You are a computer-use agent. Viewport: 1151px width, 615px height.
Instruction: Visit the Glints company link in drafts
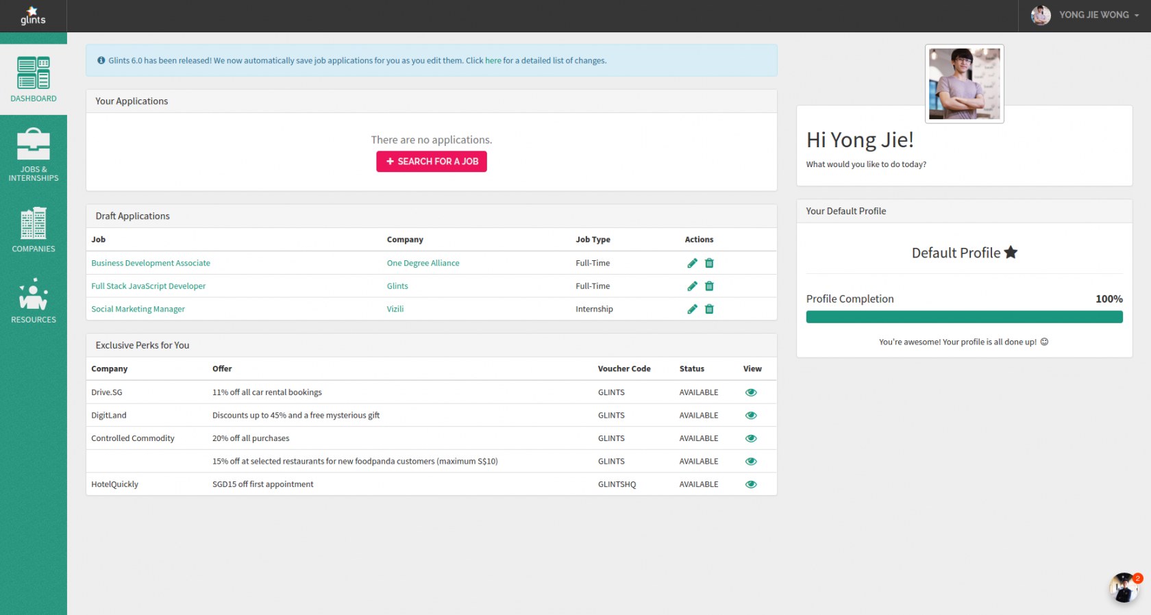point(397,286)
